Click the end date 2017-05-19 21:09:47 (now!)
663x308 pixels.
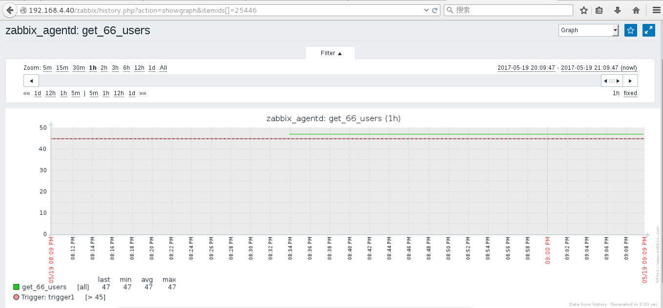[599, 68]
